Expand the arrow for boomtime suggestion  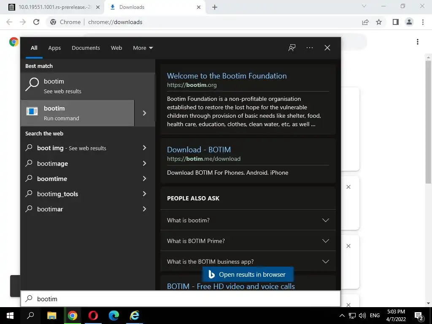click(144, 178)
